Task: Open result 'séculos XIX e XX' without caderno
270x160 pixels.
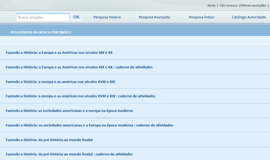Action: point(59,53)
